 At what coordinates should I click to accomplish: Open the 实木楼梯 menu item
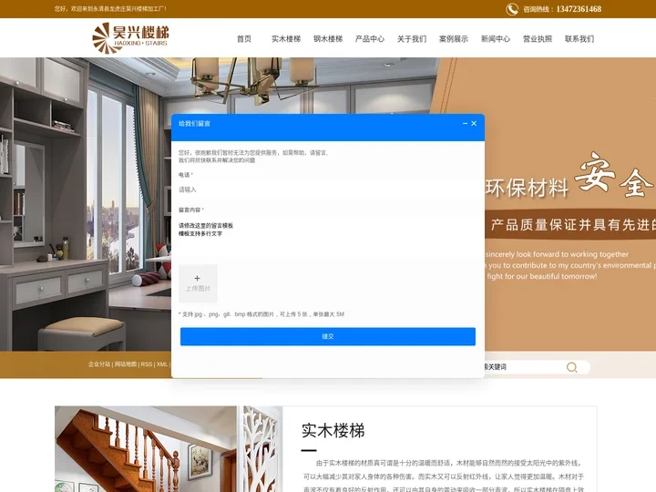286,39
